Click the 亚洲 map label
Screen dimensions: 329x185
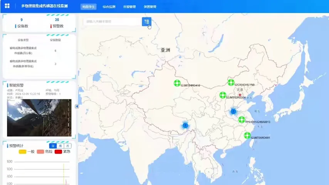pos(165,50)
